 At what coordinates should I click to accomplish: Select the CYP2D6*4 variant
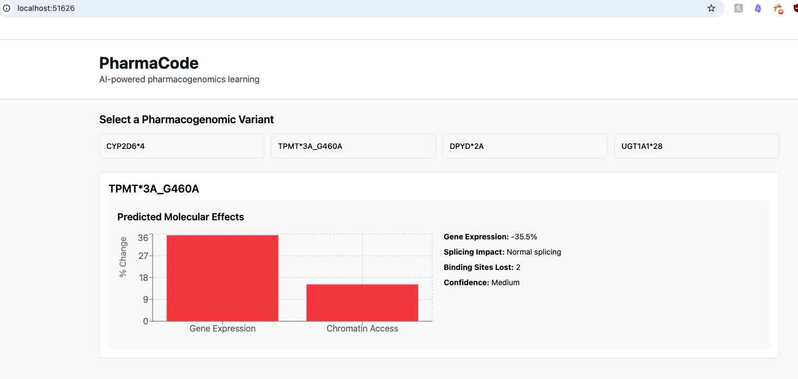pos(182,146)
